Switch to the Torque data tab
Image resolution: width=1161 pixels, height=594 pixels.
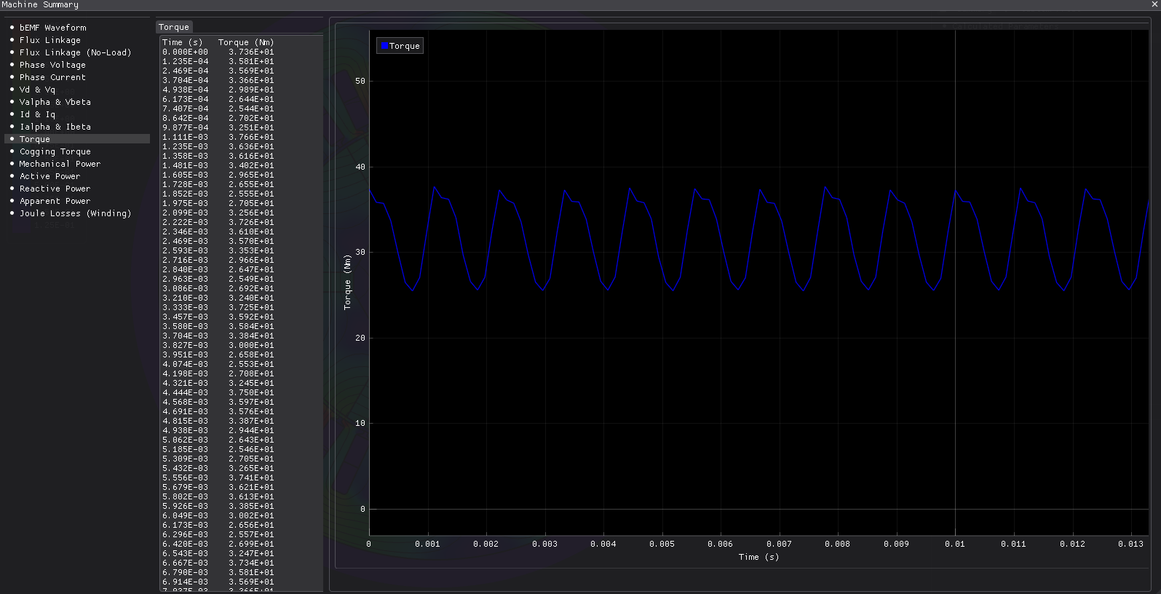click(174, 27)
